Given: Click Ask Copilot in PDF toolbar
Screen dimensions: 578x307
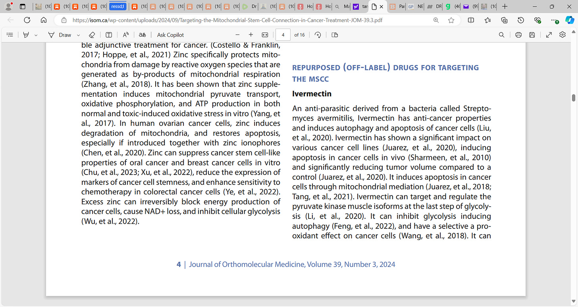Looking at the screenshot, I should point(170,35).
